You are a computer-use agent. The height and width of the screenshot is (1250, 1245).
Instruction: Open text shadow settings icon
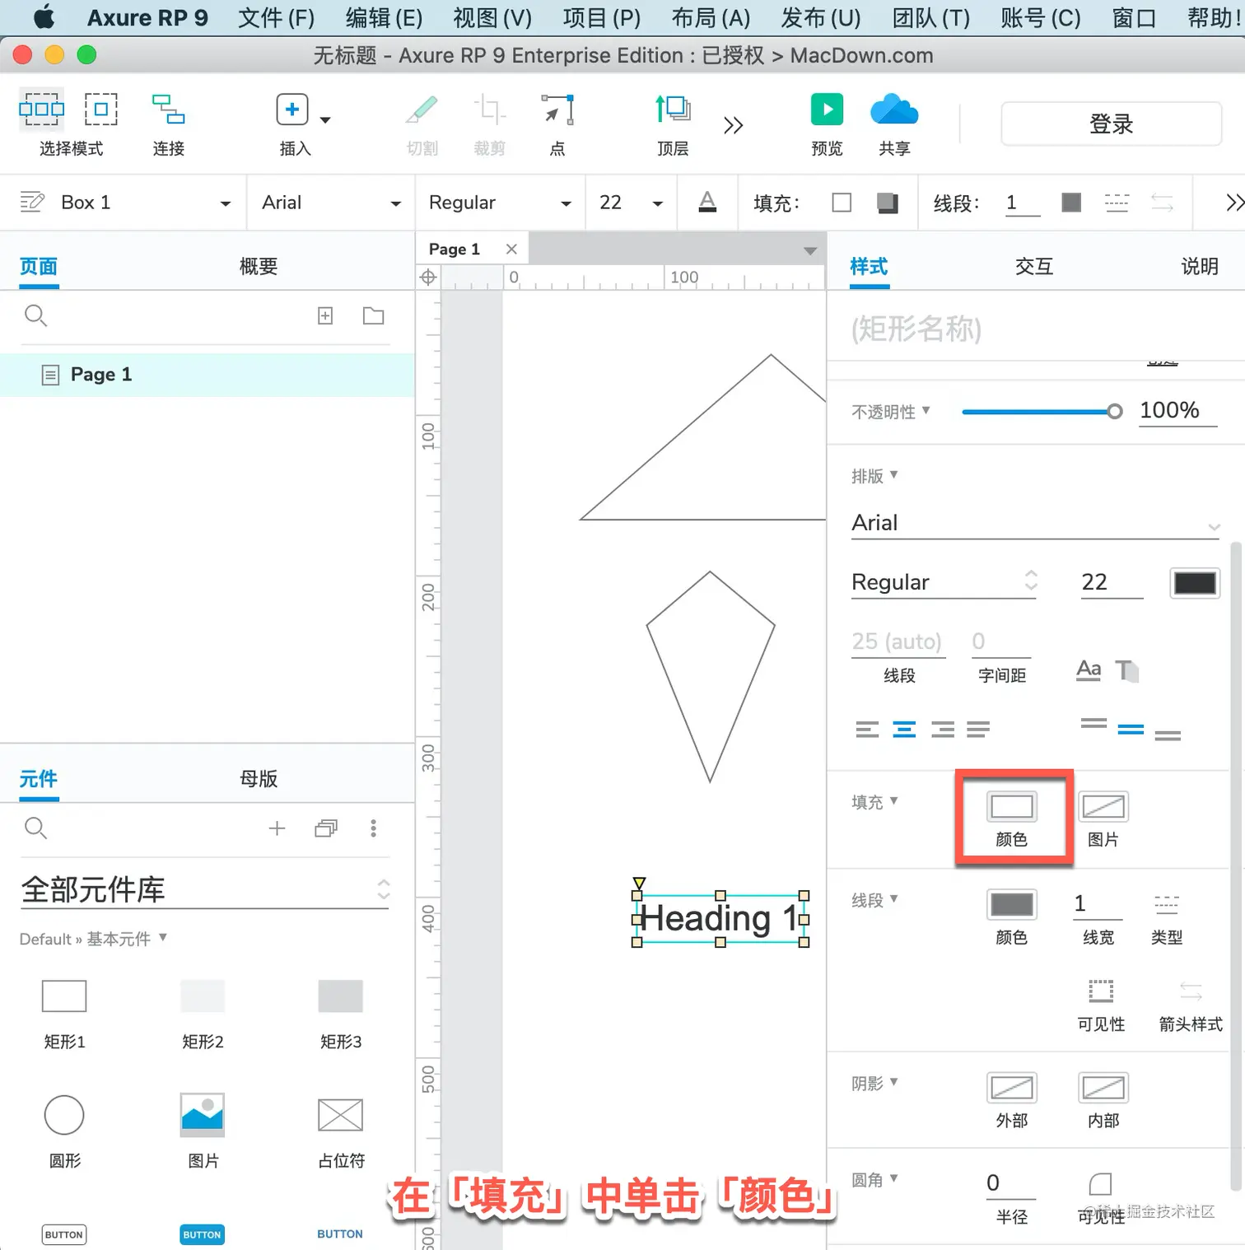tap(1126, 670)
